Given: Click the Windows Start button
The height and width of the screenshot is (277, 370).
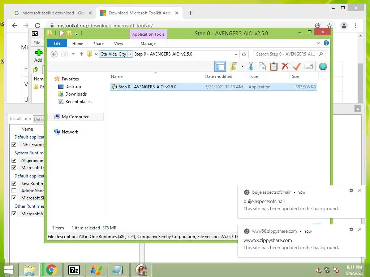Looking at the screenshot, I should [9, 270].
